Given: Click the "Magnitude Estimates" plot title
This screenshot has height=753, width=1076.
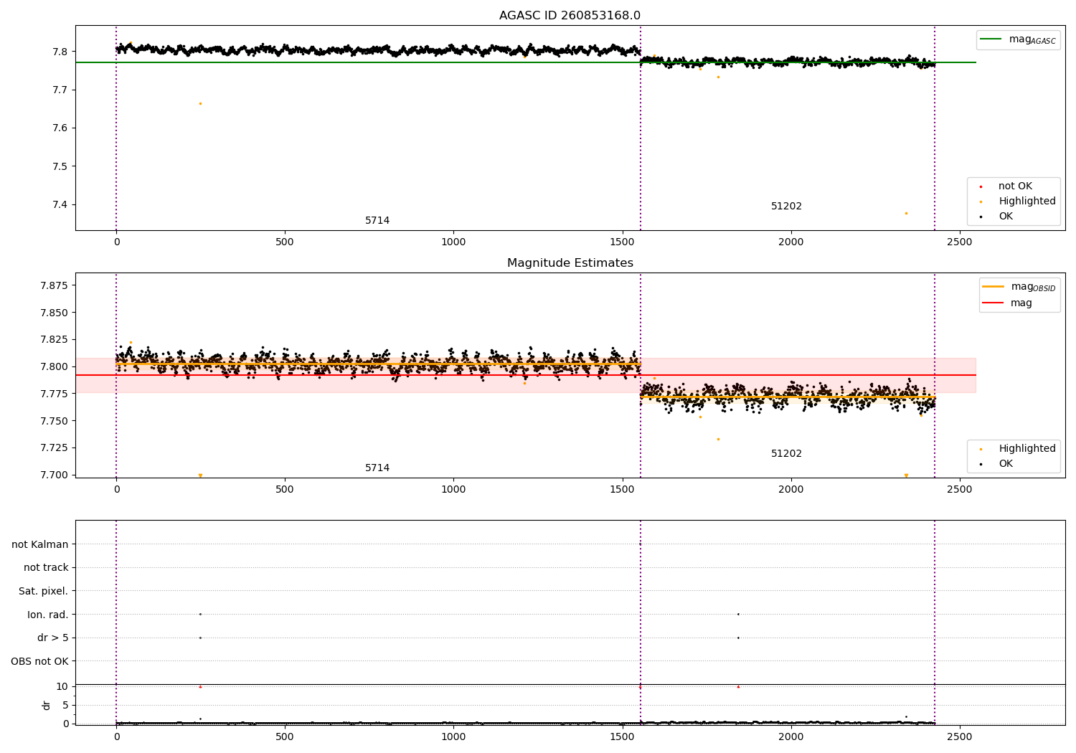Looking at the screenshot, I should click(x=570, y=263).
